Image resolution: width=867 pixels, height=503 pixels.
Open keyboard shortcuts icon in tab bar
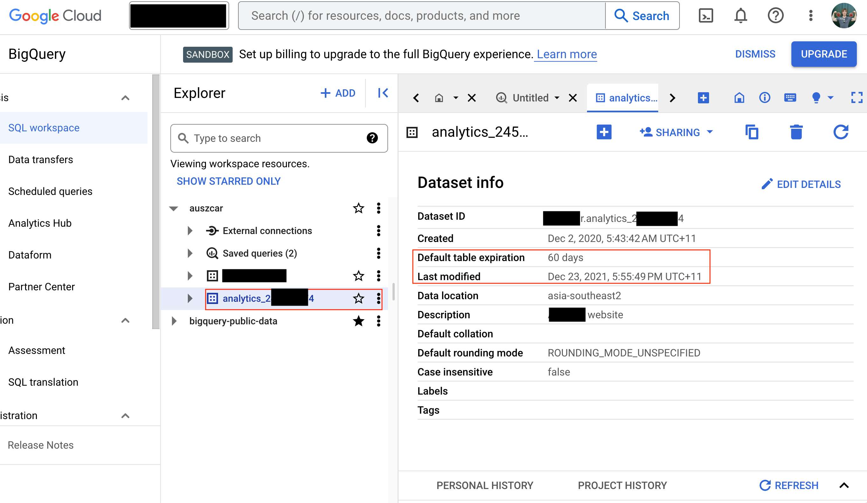coord(790,98)
